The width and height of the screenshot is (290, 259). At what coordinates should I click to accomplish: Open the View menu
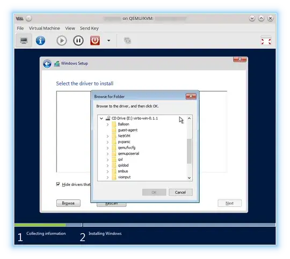click(x=70, y=28)
